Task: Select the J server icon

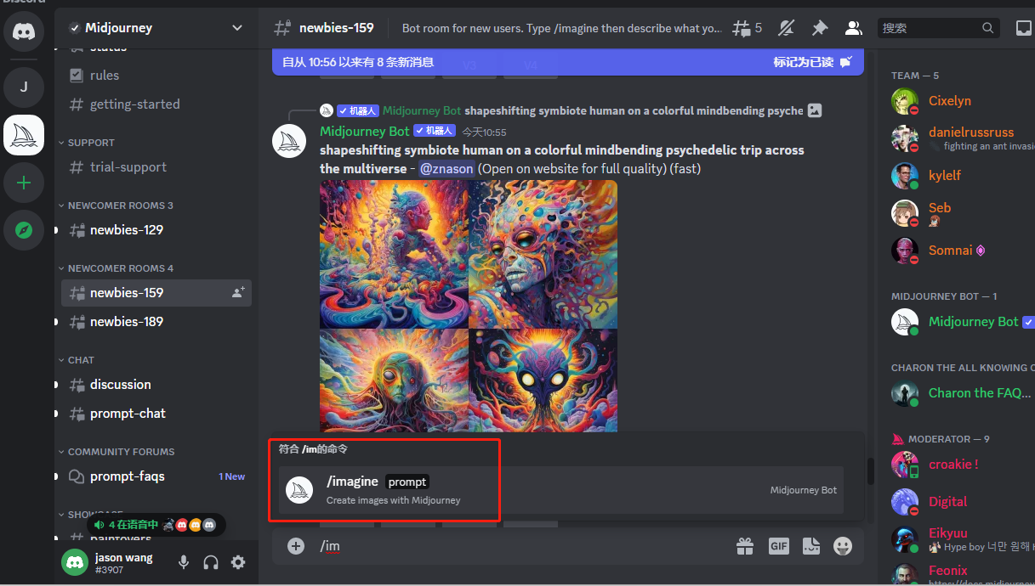Action: click(x=24, y=87)
